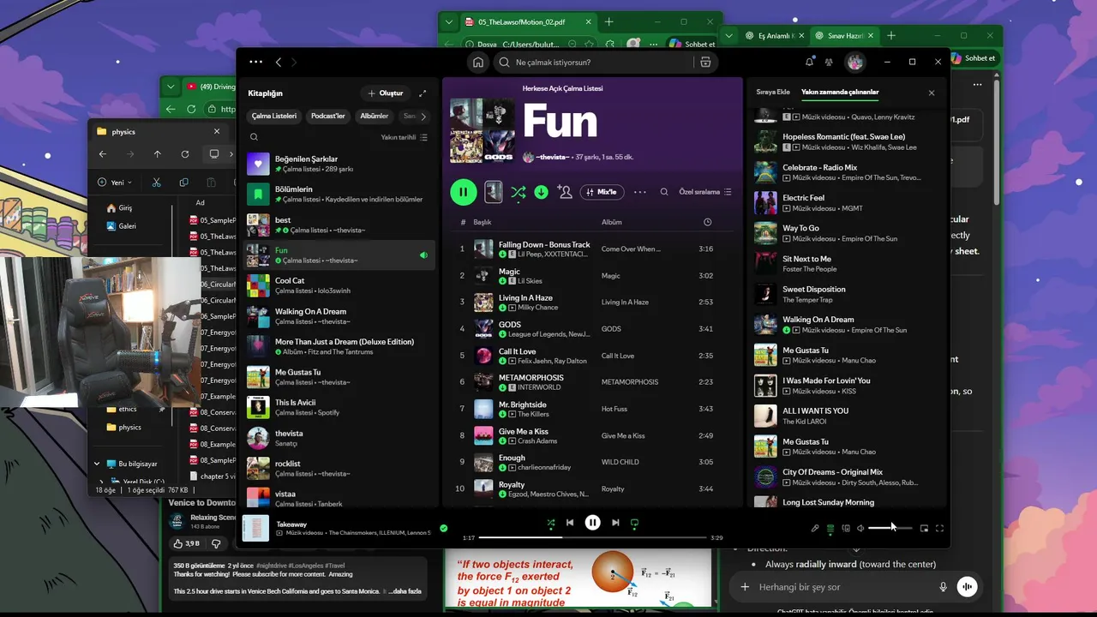Open the Yeni dropdown in File Explorer
Viewport: 1097px width, 617px height.
coord(115,183)
